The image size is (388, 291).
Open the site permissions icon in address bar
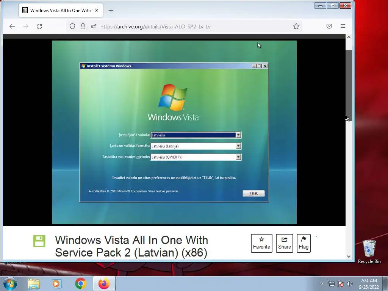[x=94, y=26]
